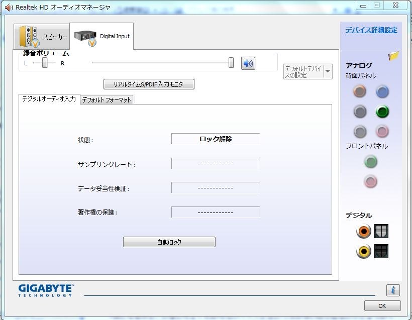Switch to the スピーカー tab
The width and height of the screenshot is (412, 320).
point(42,37)
